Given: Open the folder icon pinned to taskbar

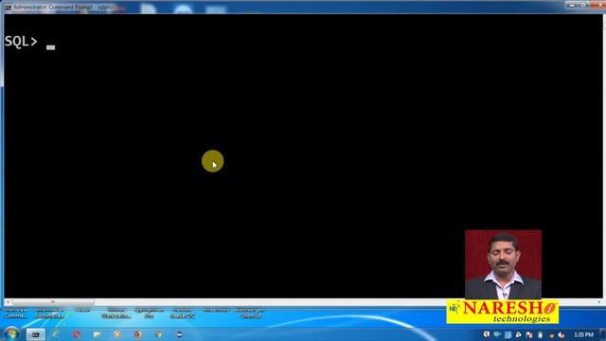Looking at the screenshot, I should tap(97, 334).
